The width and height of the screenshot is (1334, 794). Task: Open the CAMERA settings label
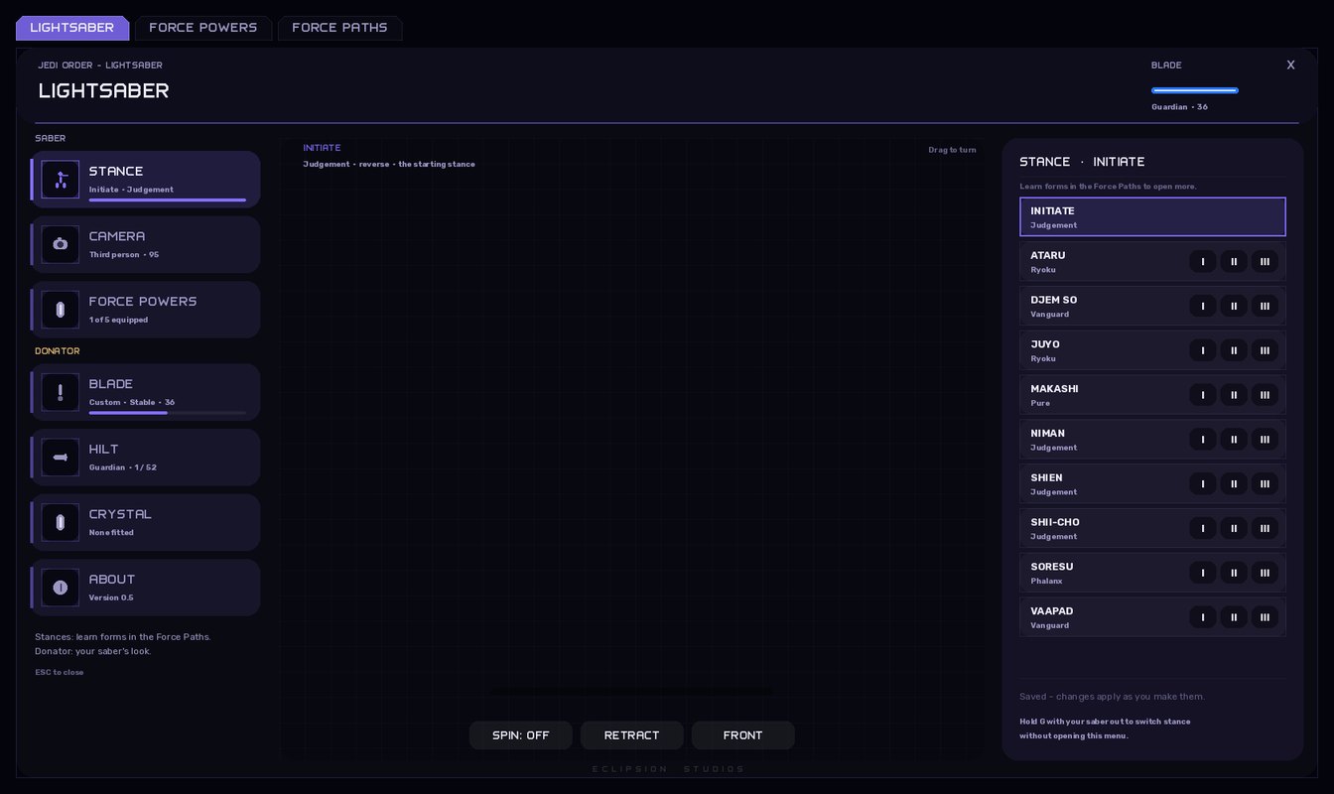click(117, 236)
